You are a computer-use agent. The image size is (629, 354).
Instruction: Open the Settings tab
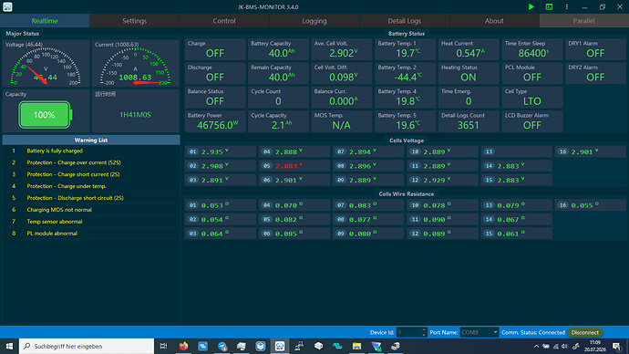point(134,21)
